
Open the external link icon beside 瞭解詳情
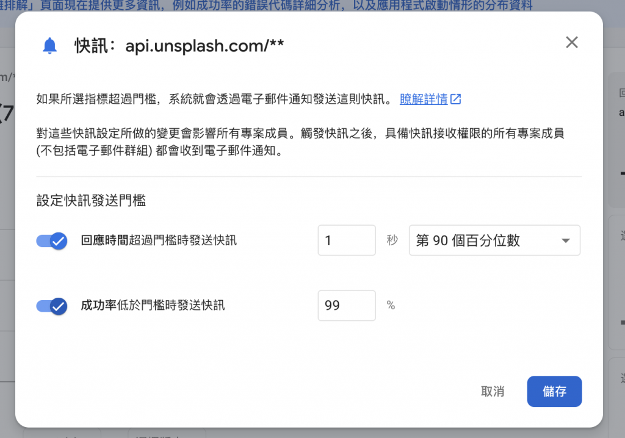coord(455,99)
